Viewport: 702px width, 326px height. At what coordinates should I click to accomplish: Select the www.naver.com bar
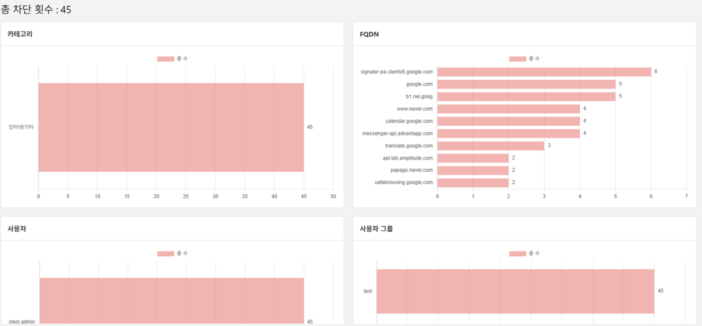click(508, 109)
